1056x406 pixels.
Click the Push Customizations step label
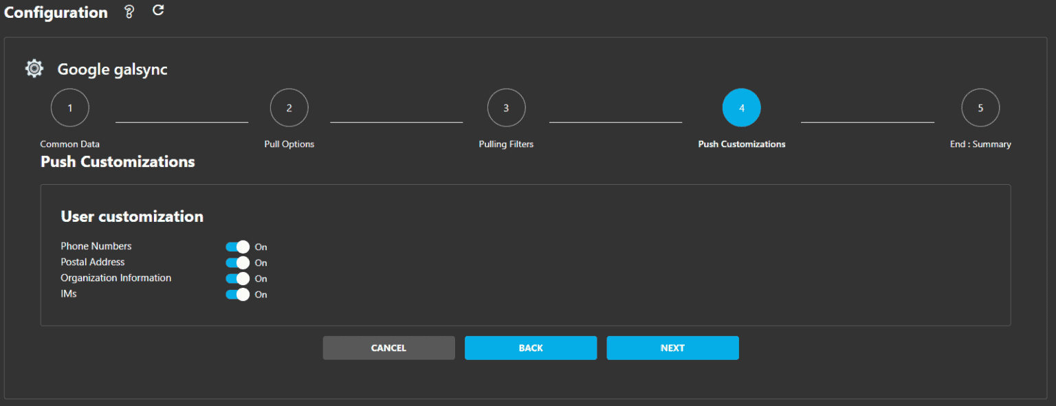[x=742, y=144]
